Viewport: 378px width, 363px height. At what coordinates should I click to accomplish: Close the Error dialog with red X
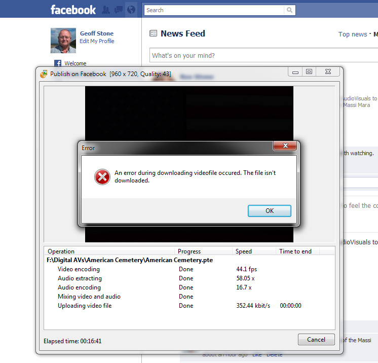pyautogui.click(x=285, y=146)
